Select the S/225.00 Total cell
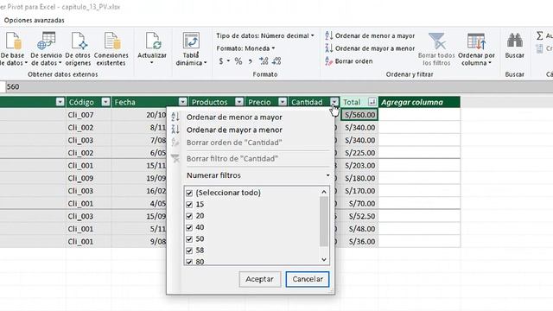 tap(359, 153)
